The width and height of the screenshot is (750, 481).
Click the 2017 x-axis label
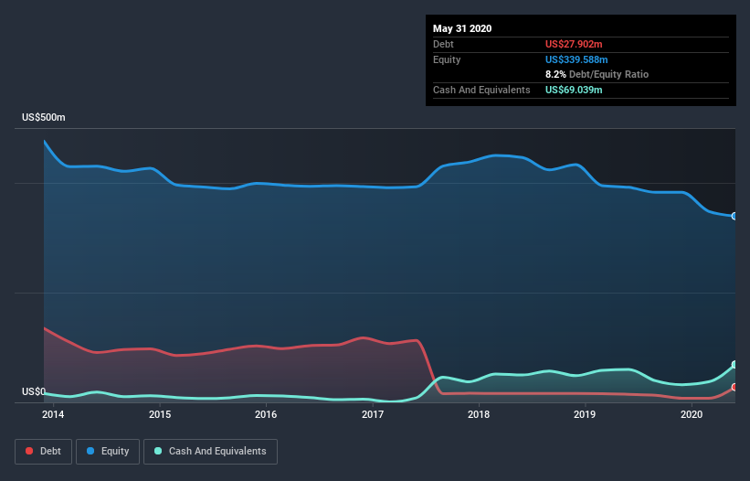(x=373, y=414)
